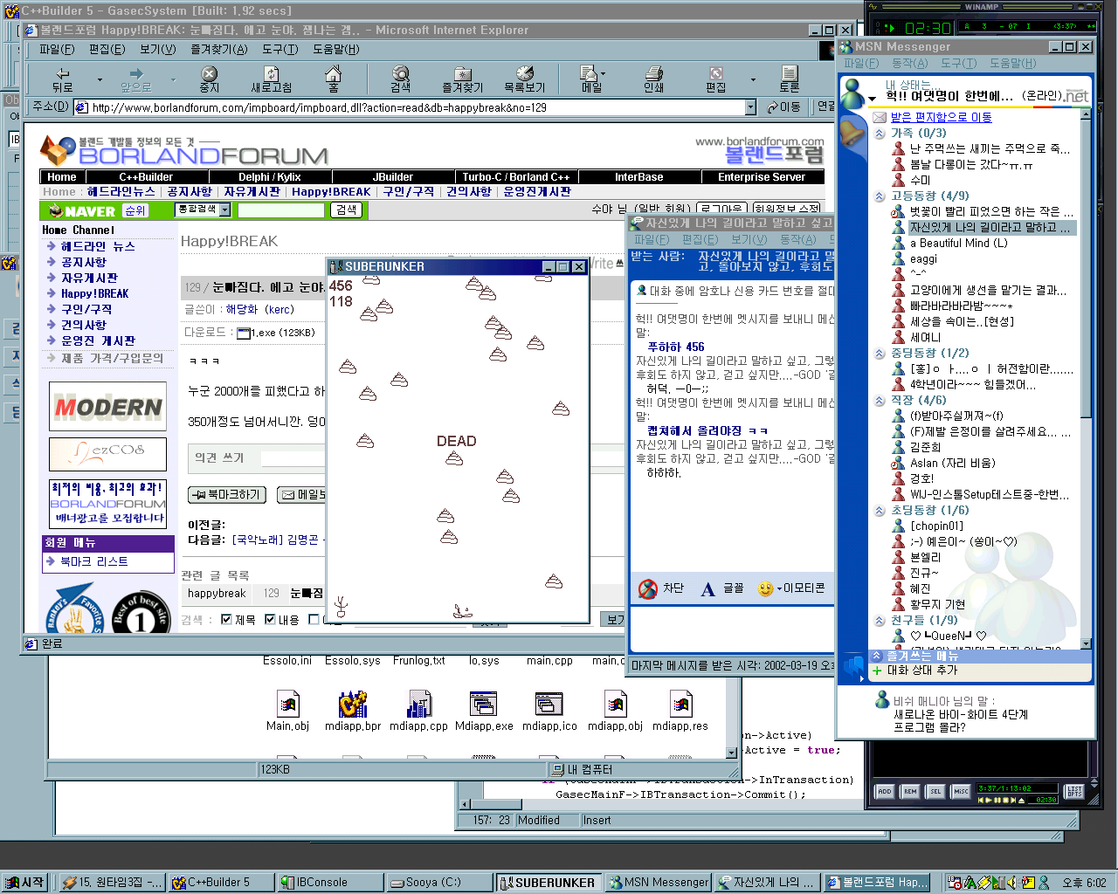Show browsing history with 목록보기 icon
1118x894 pixels.
coord(525,79)
